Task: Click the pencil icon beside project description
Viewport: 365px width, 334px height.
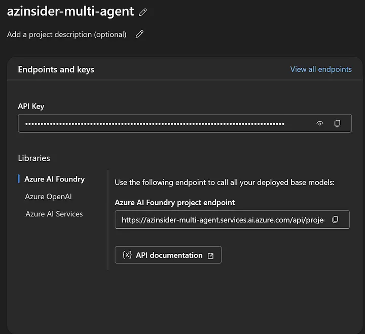Action: 139,34
